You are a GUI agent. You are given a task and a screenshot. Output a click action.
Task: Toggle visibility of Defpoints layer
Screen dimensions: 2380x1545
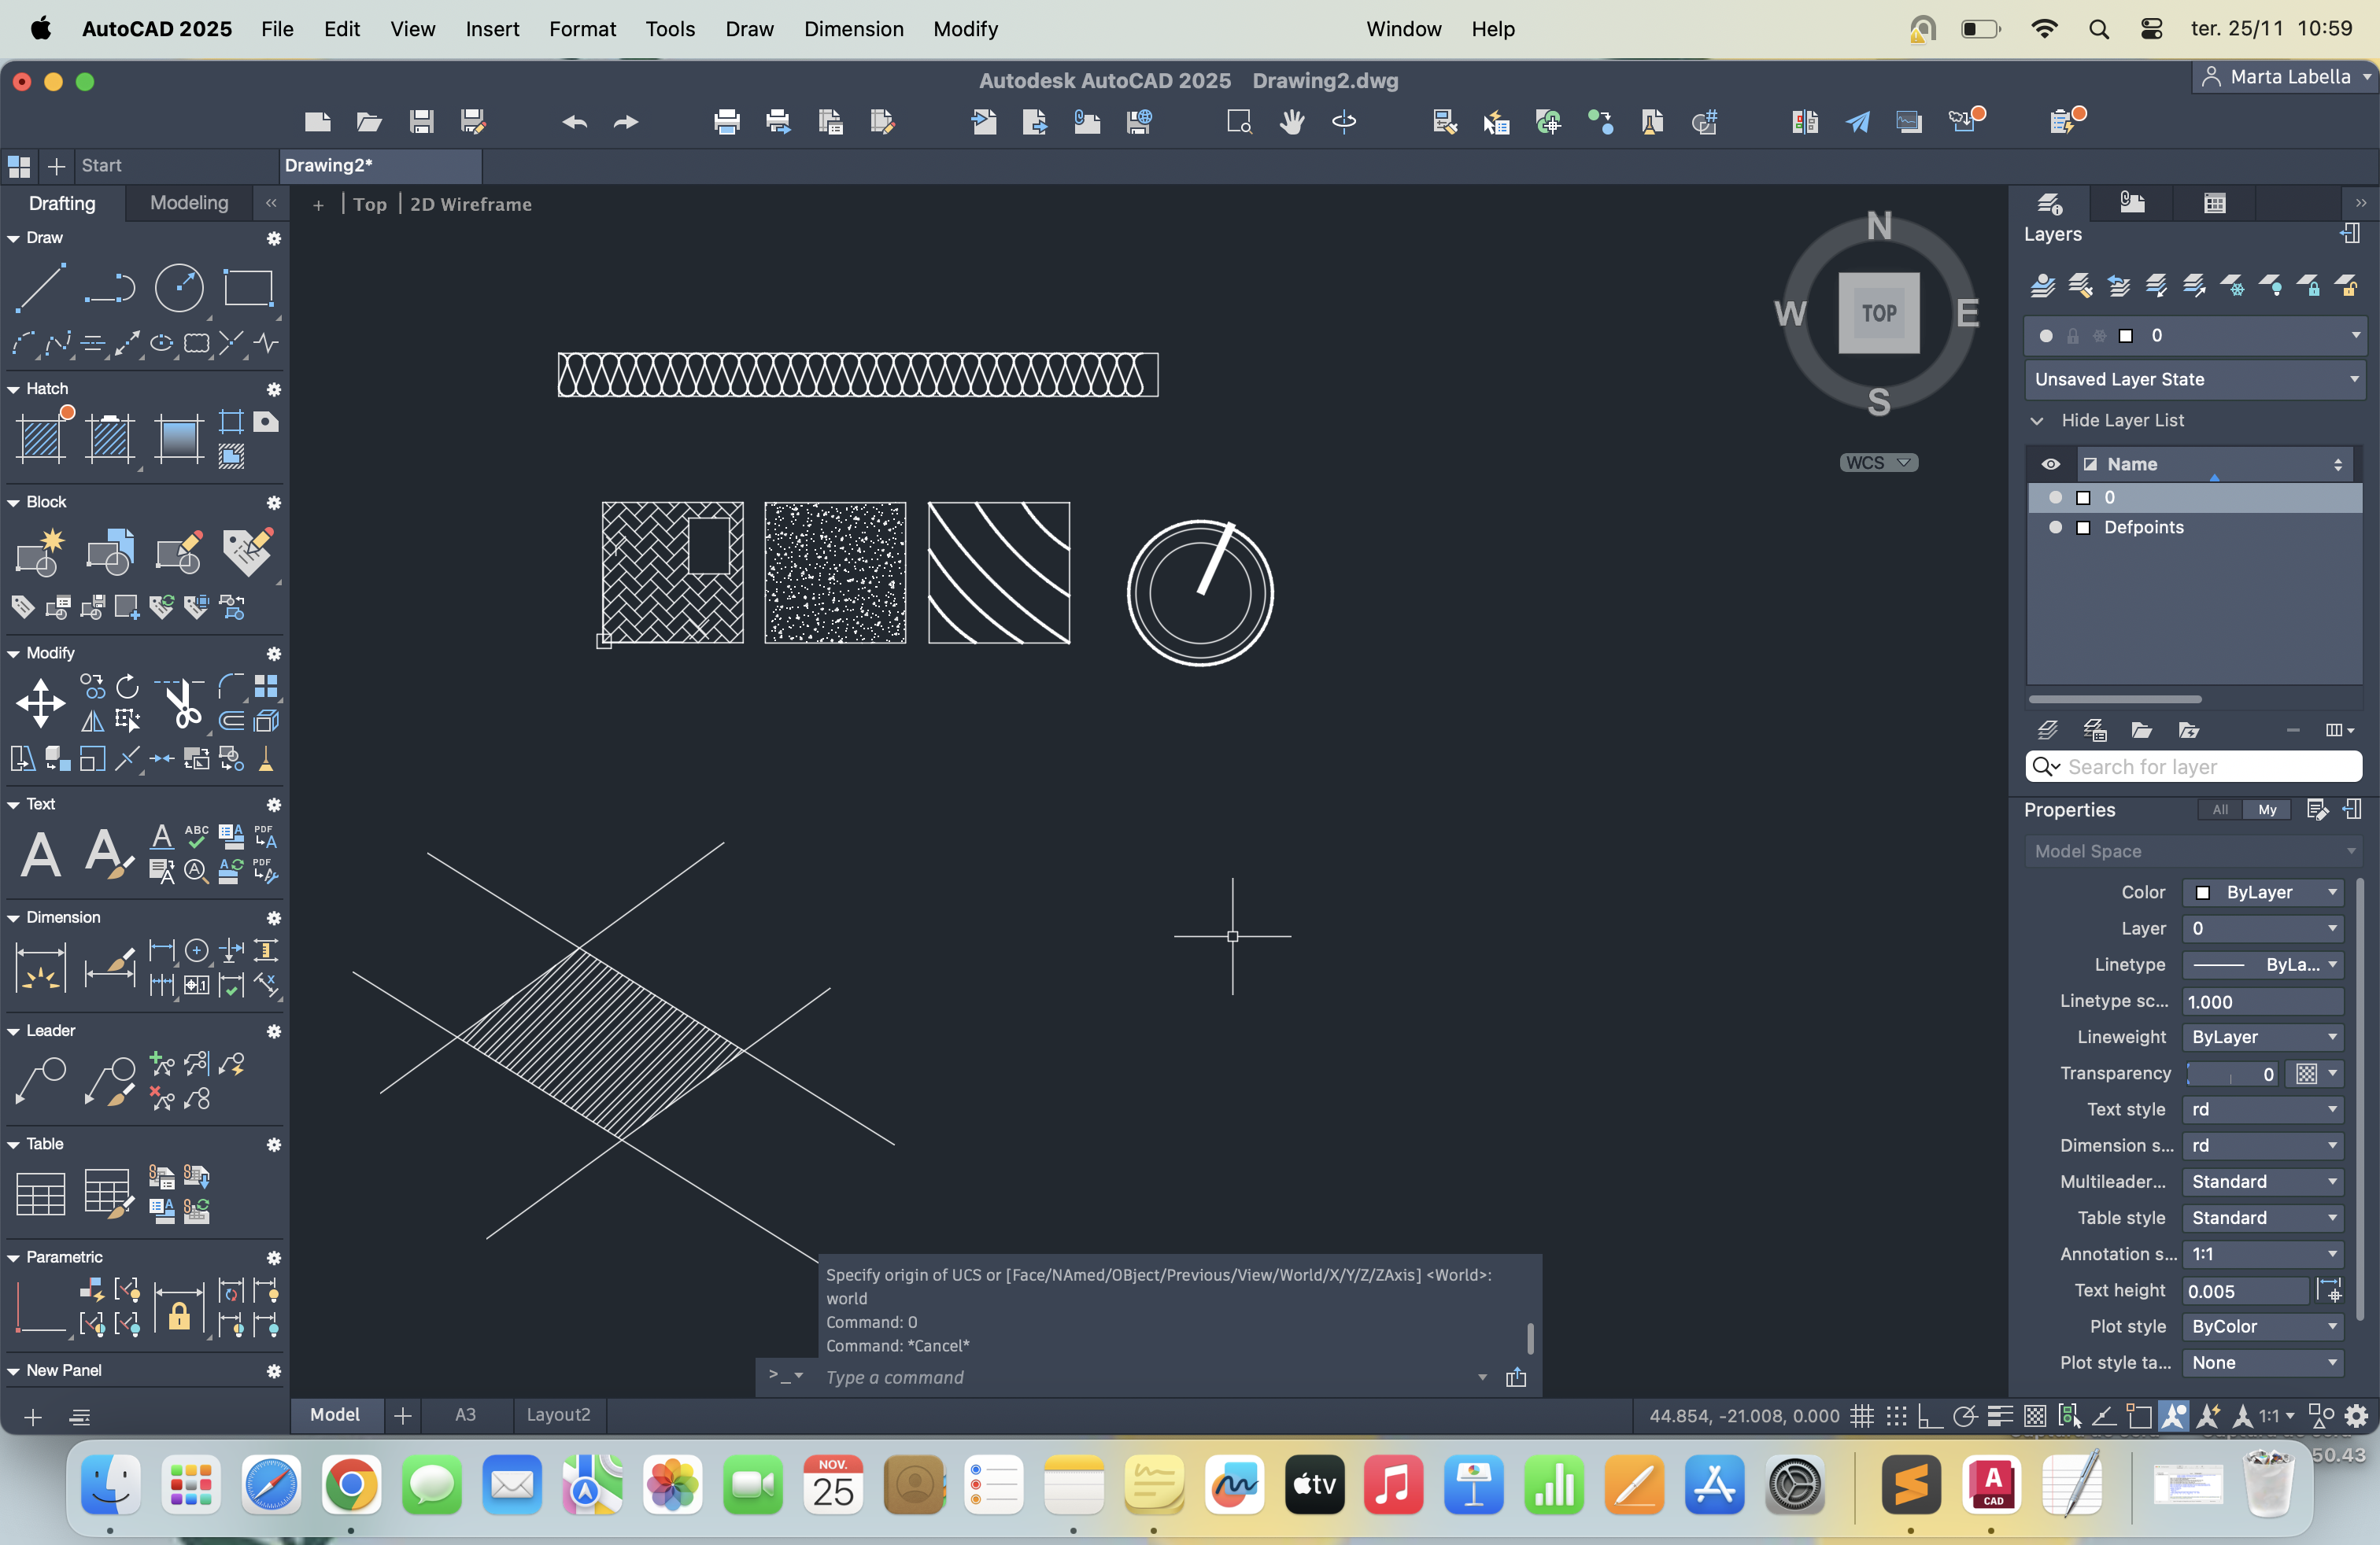click(x=2055, y=528)
